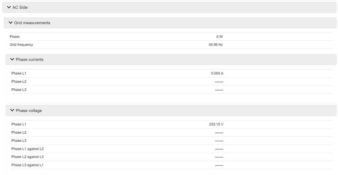Select the Phase currents heading label
The width and height of the screenshot is (338, 175).
tap(30, 60)
